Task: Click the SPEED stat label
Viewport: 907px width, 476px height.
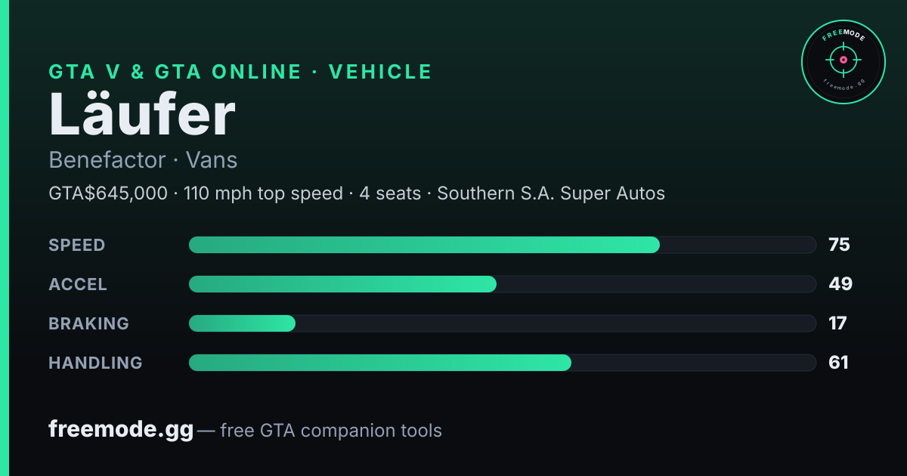Action: pos(77,245)
